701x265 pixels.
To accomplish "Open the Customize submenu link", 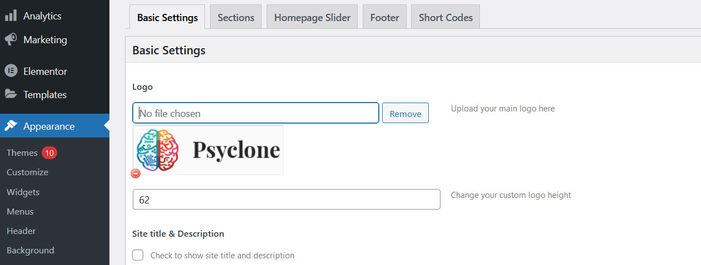I will pos(27,172).
